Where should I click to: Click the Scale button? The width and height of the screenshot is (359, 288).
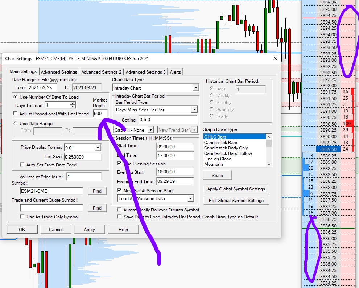(217, 175)
